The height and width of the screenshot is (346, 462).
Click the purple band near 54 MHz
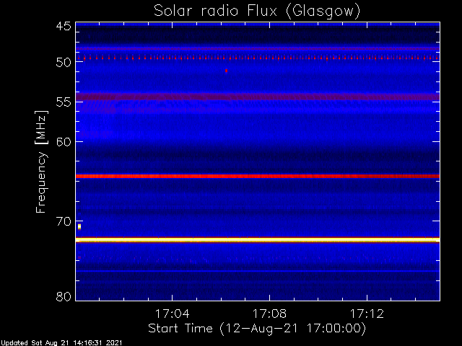coord(258,97)
